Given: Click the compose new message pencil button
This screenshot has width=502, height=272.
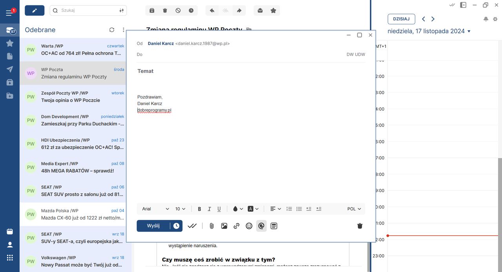Looking at the screenshot, I should click(x=35, y=11).
